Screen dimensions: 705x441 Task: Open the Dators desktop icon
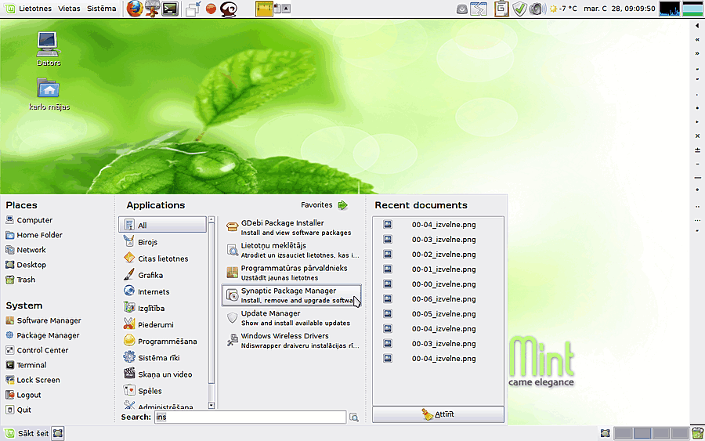pos(48,49)
